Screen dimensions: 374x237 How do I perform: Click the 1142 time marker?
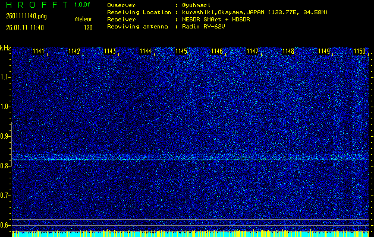tap(74, 52)
